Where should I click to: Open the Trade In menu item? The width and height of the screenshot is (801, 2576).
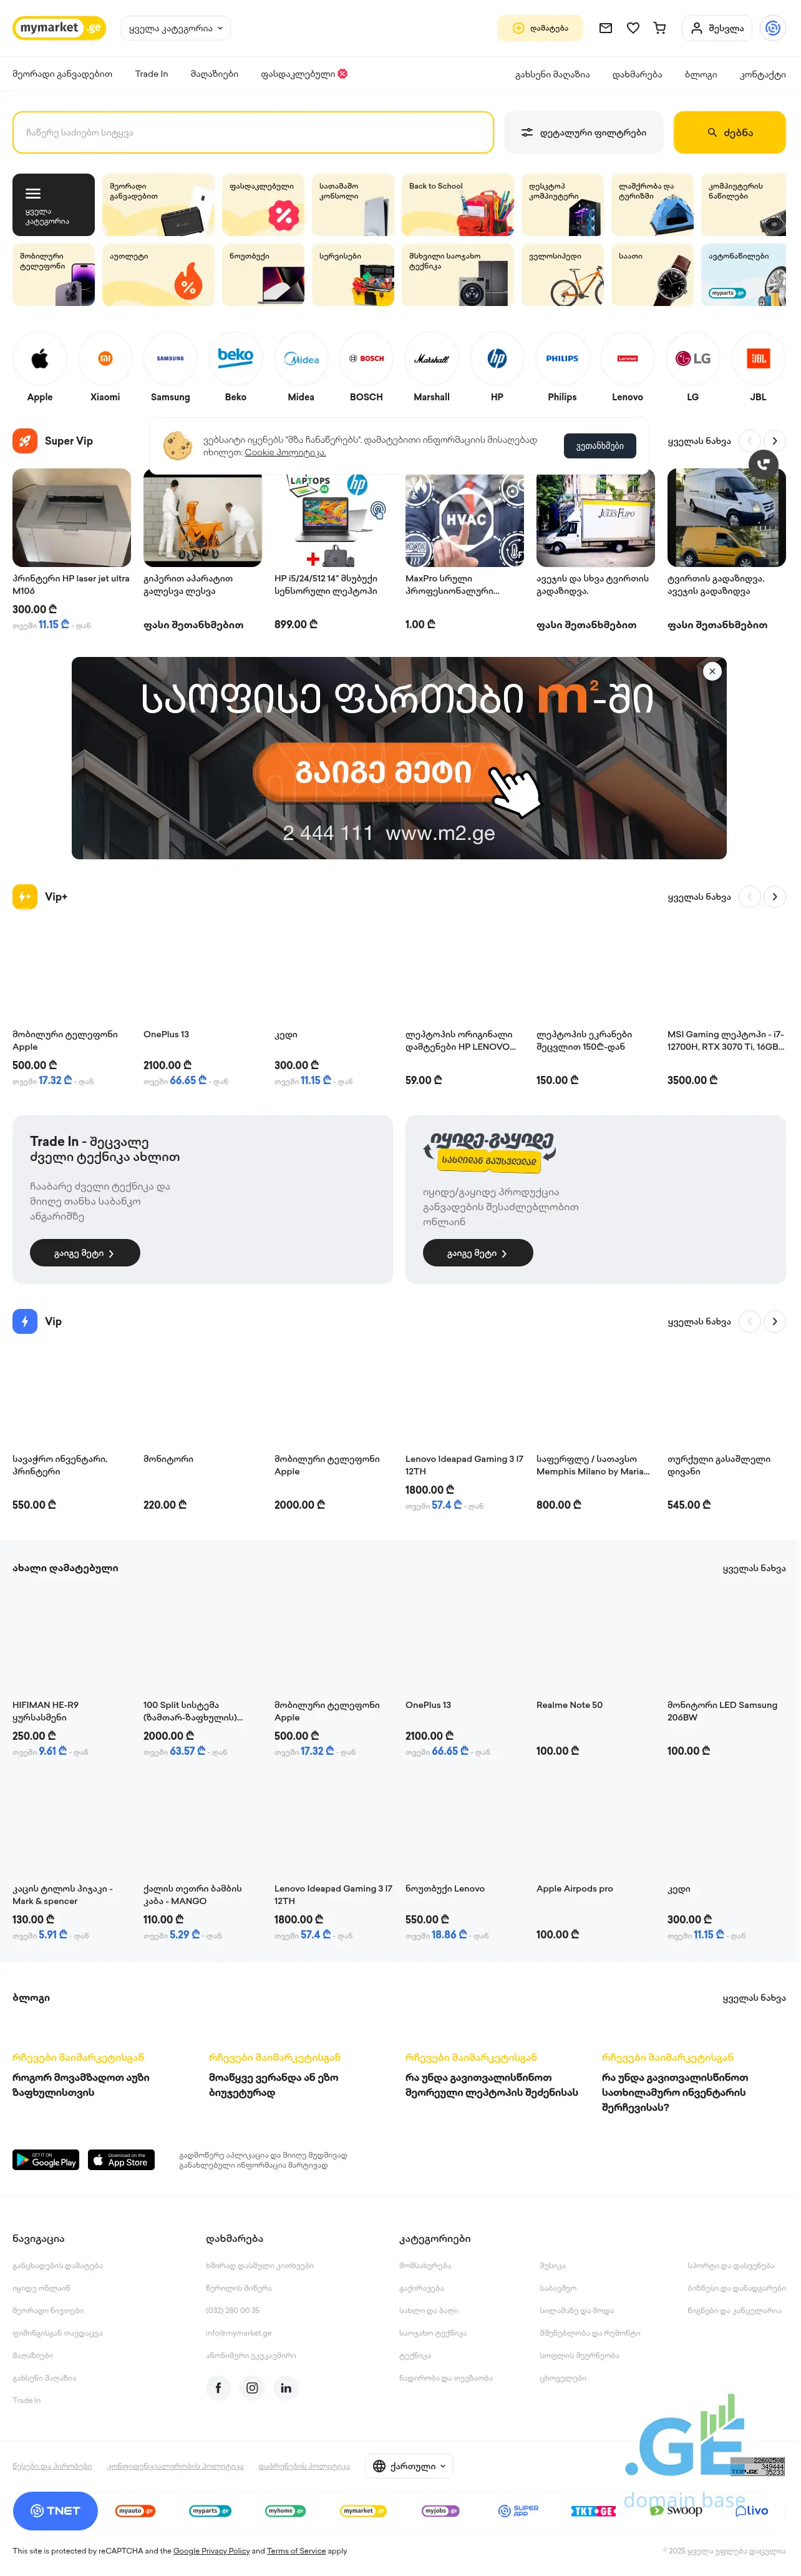point(152,74)
